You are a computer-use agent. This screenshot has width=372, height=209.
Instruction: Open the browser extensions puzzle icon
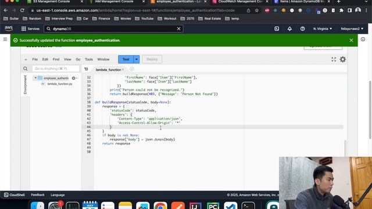(x=341, y=10)
